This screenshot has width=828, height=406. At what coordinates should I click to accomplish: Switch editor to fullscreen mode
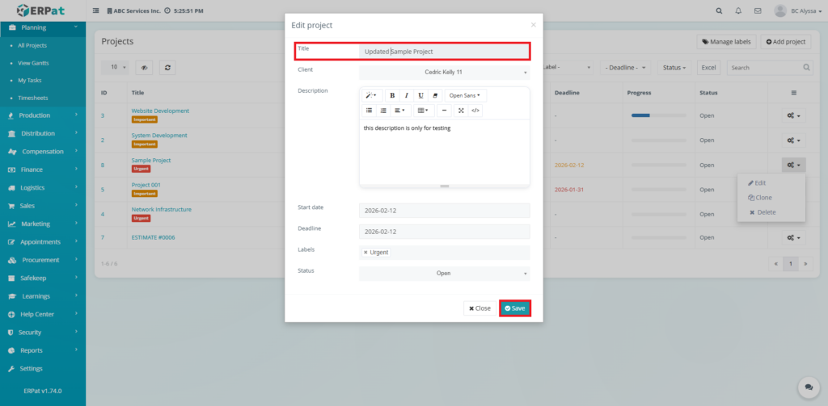click(x=461, y=111)
